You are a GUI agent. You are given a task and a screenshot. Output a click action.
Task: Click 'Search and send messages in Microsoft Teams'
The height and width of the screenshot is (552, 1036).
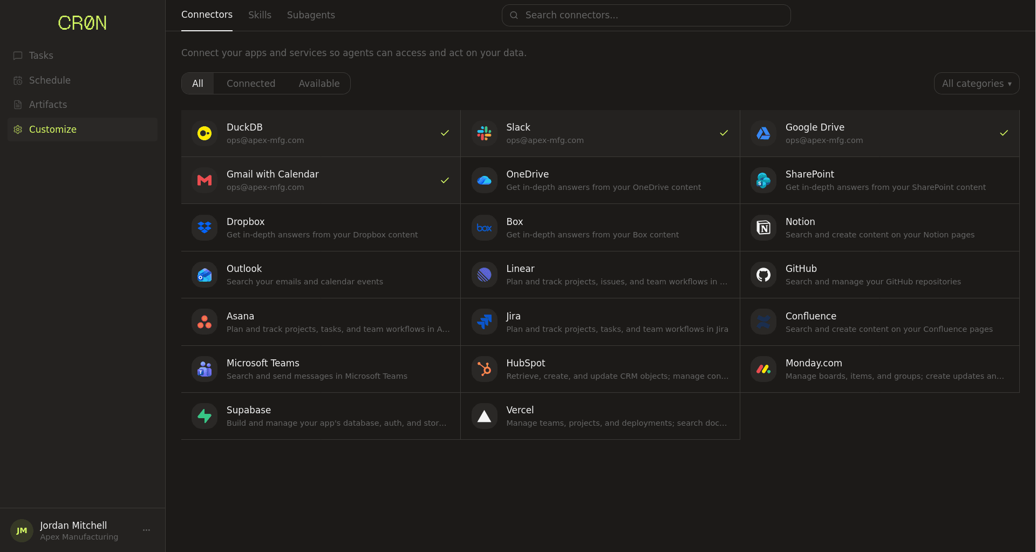pos(317,376)
